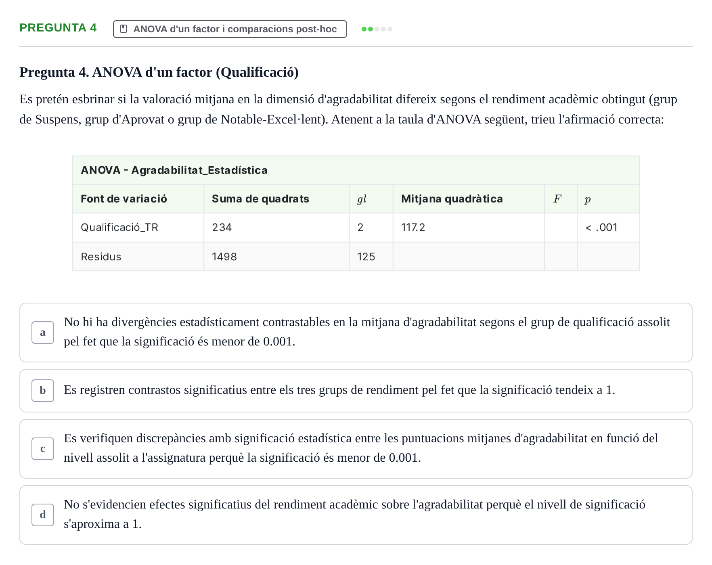Click the PREGUNTA 4 label
This screenshot has width=712, height=565.
58,27
